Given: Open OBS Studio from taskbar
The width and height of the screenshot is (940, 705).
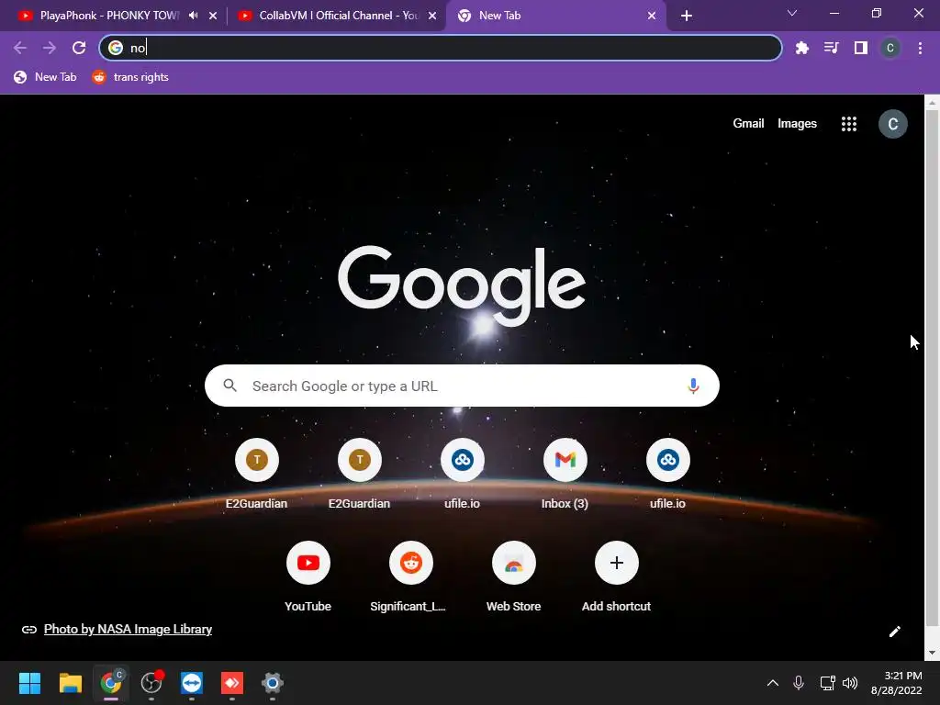Looking at the screenshot, I should point(151,683).
